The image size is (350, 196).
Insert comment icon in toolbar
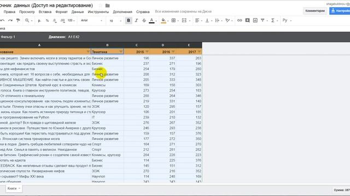(247, 21)
